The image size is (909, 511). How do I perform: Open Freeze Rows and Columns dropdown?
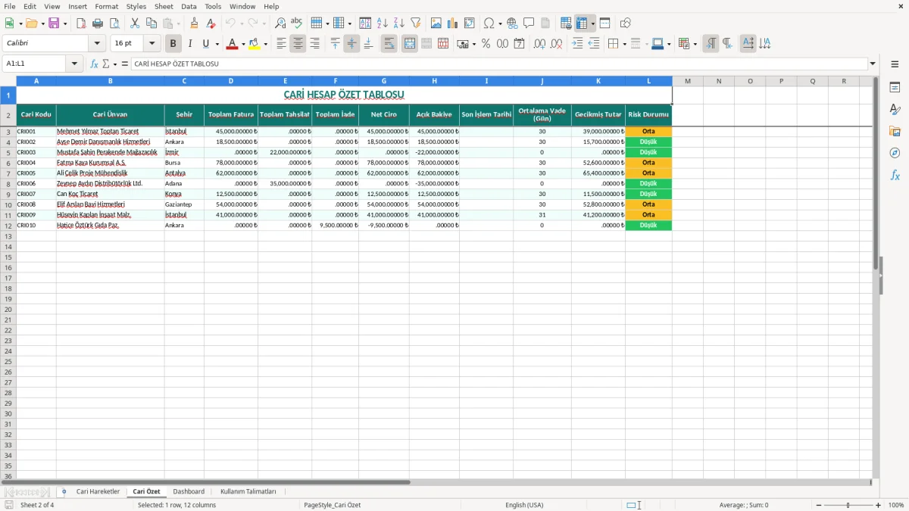point(593,23)
